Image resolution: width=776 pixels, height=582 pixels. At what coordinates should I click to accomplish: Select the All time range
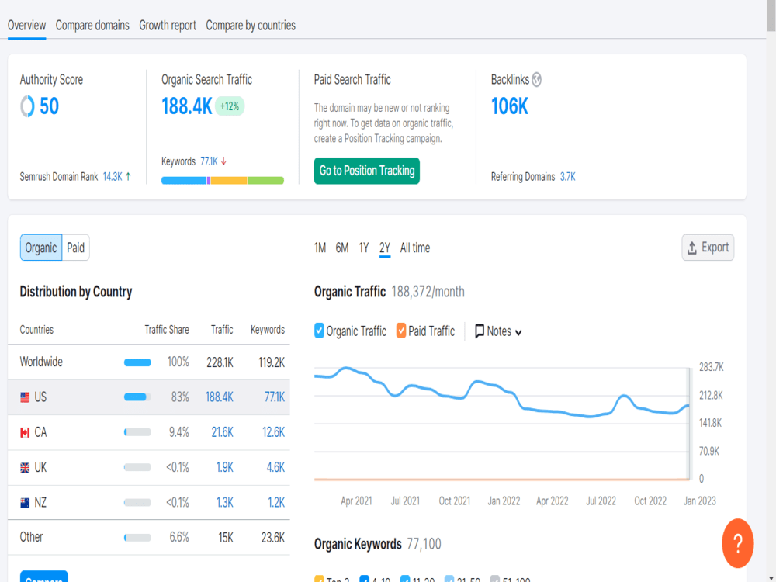pyautogui.click(x=414, y=248)
